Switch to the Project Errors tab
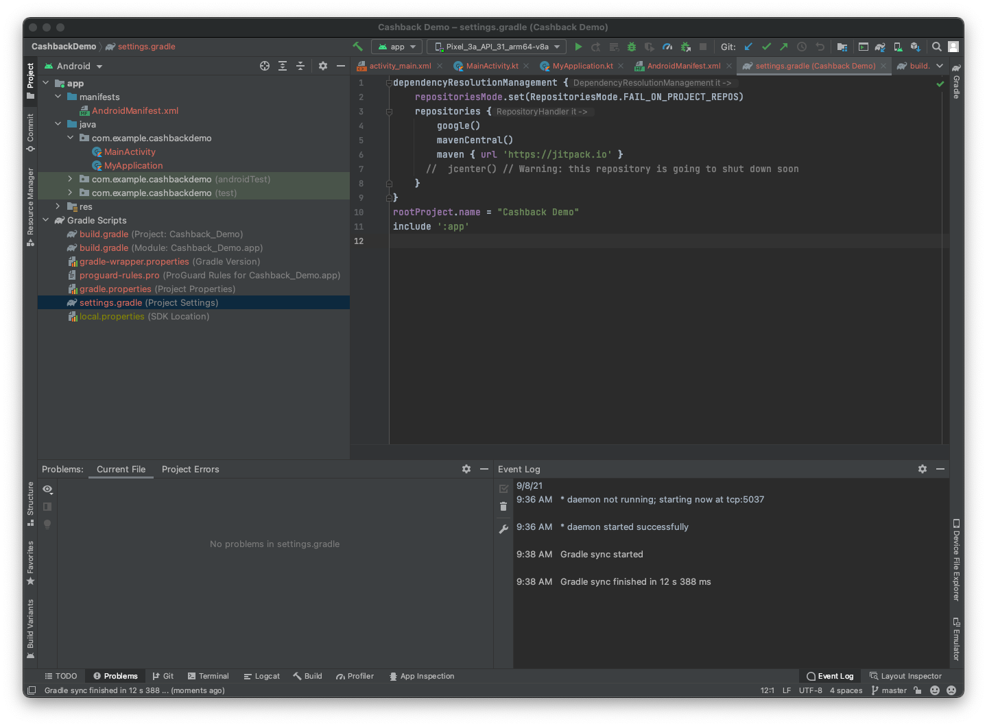The width and height of the screenshot is (987, 726). 190,470
